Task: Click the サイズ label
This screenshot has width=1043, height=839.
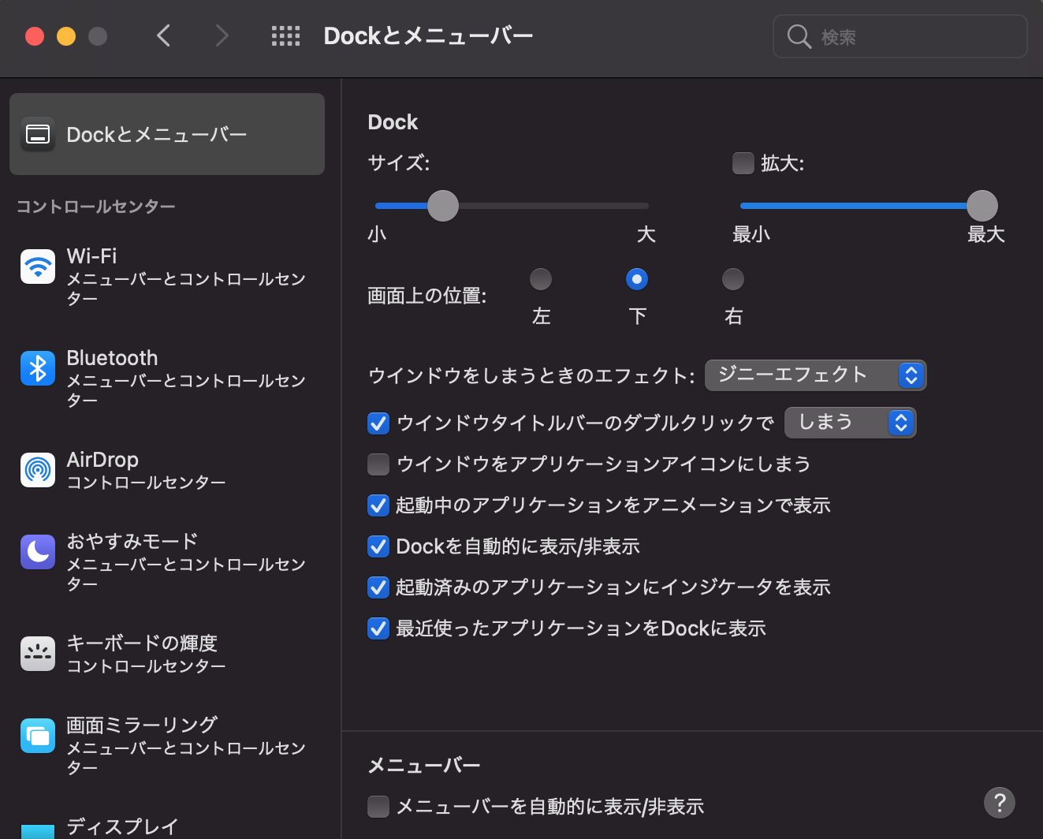Action: [399, 163]
